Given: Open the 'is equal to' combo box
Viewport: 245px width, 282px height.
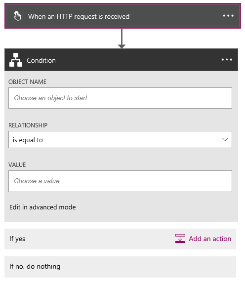Looking at the screenshot, I should pos(120,140).
